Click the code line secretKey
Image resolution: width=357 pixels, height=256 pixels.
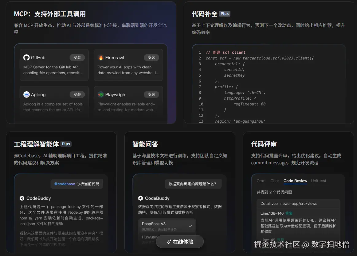pyautogui.click(x=234, y=75)
